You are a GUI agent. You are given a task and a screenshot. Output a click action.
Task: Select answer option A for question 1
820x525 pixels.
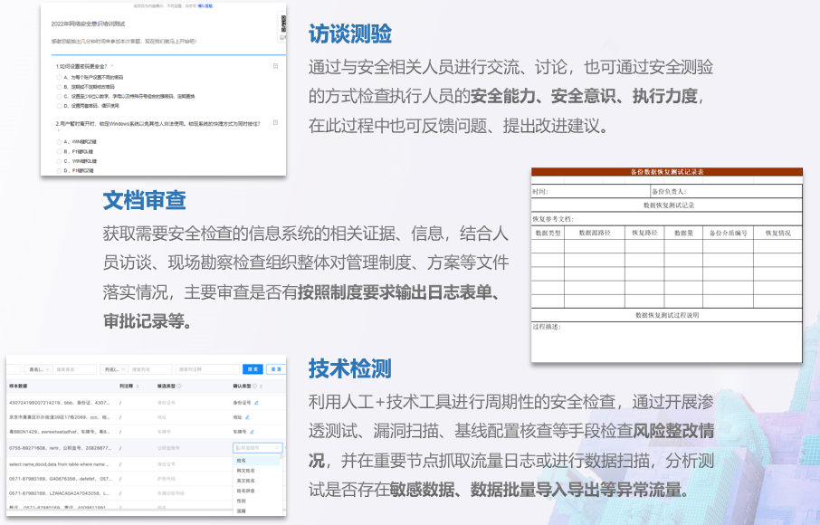(x=59, y=76)
